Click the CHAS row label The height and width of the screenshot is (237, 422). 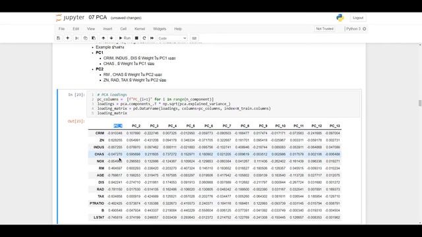[x=99, y=154]
